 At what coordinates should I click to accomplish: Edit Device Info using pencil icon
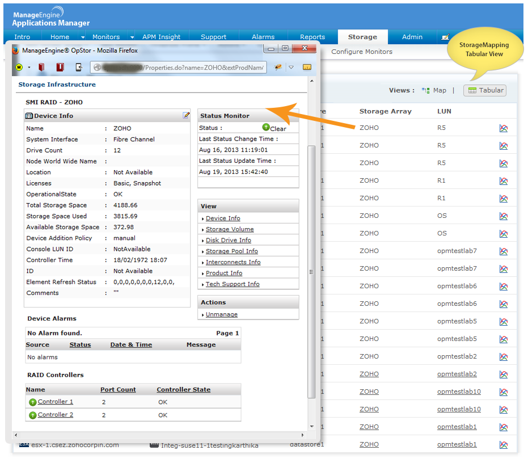pyautogui.click(x=186, y=115)
